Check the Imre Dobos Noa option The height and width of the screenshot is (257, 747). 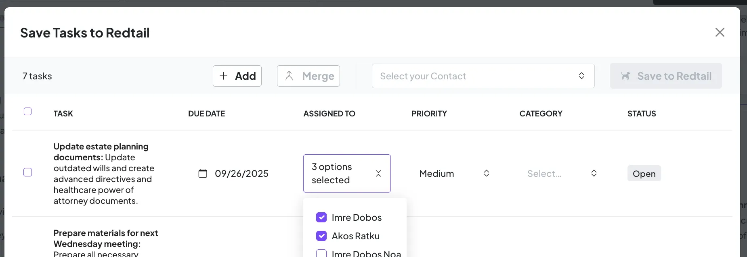tap(321, 253)
